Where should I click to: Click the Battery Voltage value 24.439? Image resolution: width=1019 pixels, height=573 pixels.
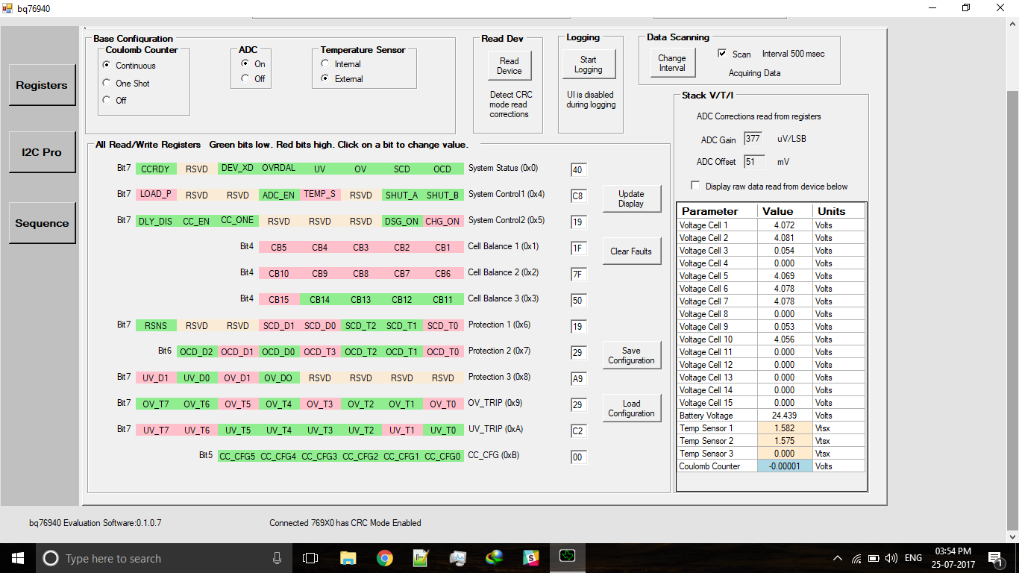785,416
